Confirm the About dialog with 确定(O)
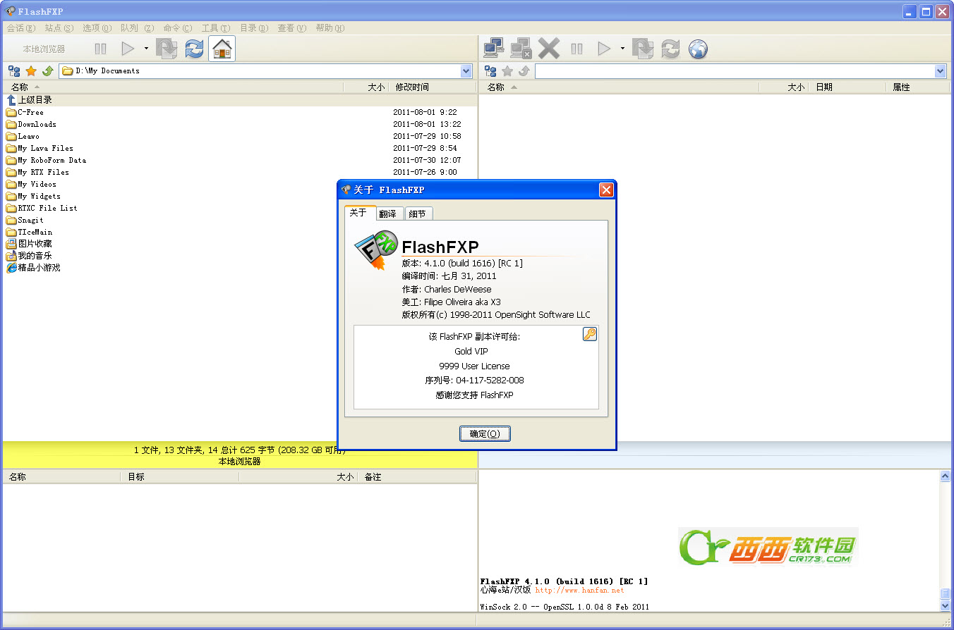954x630 pixels. pyautogui.click(x=485, y=433)
